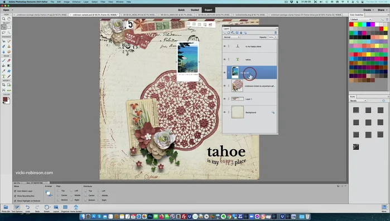390x221 pixels.
Task: Click the Redo button
Action: pos(37,208)
